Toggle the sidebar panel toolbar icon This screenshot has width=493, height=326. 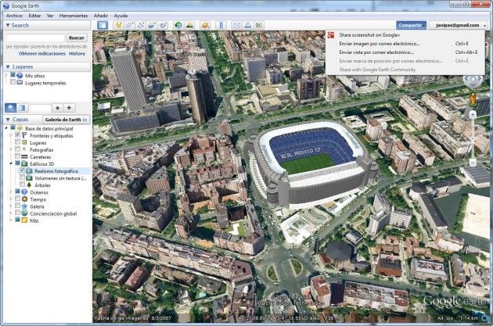click(x=103, y=25)
